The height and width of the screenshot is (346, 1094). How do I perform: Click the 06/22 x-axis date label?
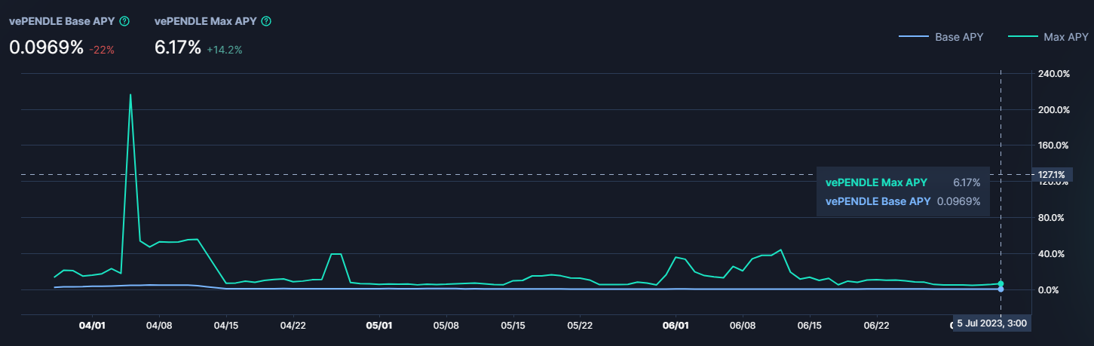(876, 326)
